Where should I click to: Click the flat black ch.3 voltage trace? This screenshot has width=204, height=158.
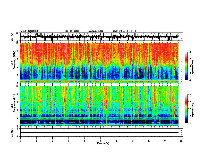point(99,132)
